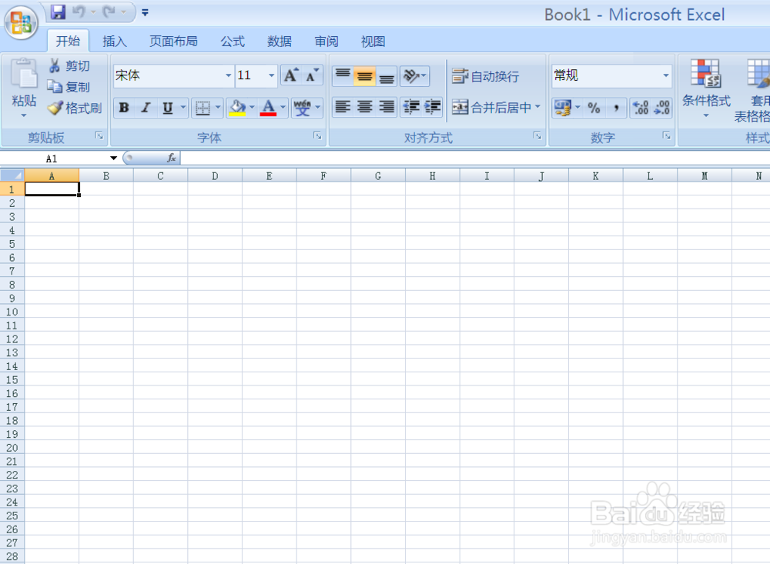Click the Select All corner button

(12, 175)
